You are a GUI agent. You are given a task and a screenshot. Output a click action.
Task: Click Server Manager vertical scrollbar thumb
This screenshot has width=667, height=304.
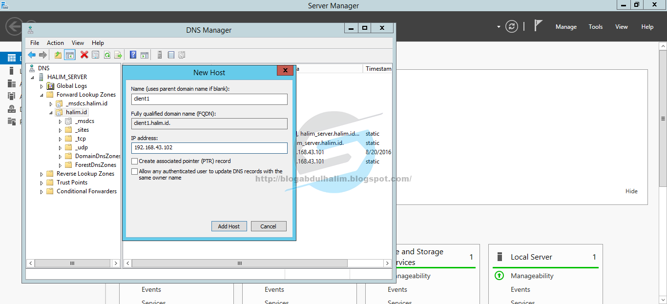tap(663, 119)
